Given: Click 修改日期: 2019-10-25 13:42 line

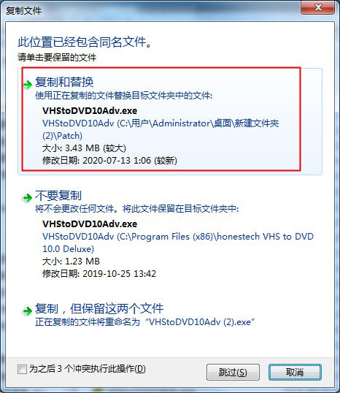Looking at the screenshot, I should (x=99, y=273).
